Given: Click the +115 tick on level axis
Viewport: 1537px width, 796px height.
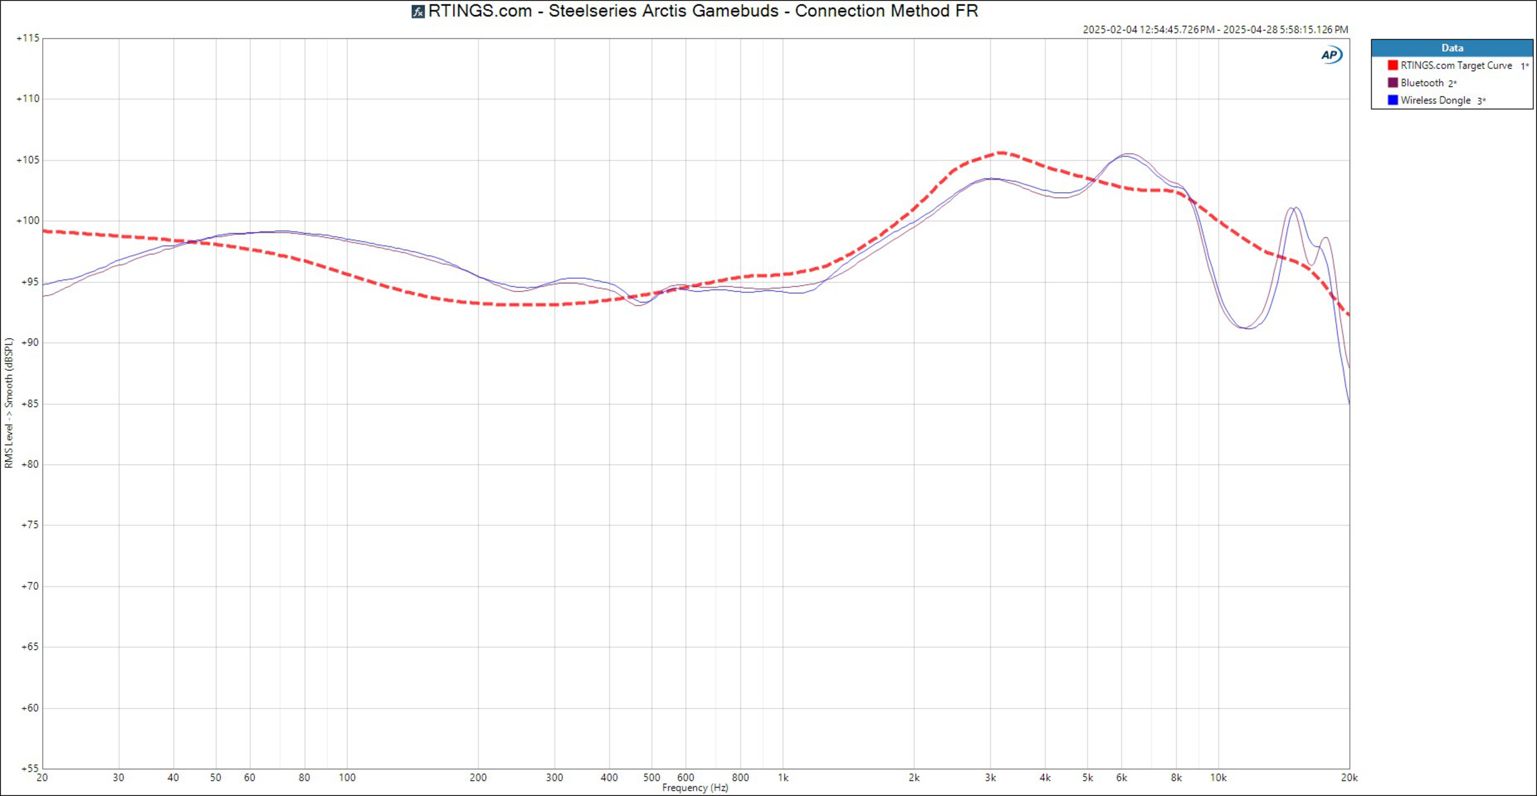Looking at the screenshot, I should (x=28, y=38).
